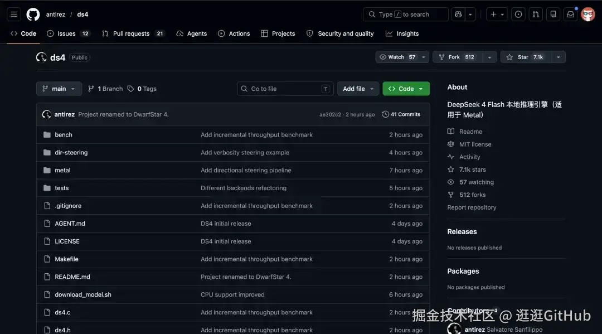Open the 7.1k stars link
602x334 pixels.
467,170
